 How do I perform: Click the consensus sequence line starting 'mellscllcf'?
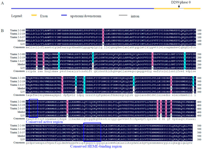point(111,47)
